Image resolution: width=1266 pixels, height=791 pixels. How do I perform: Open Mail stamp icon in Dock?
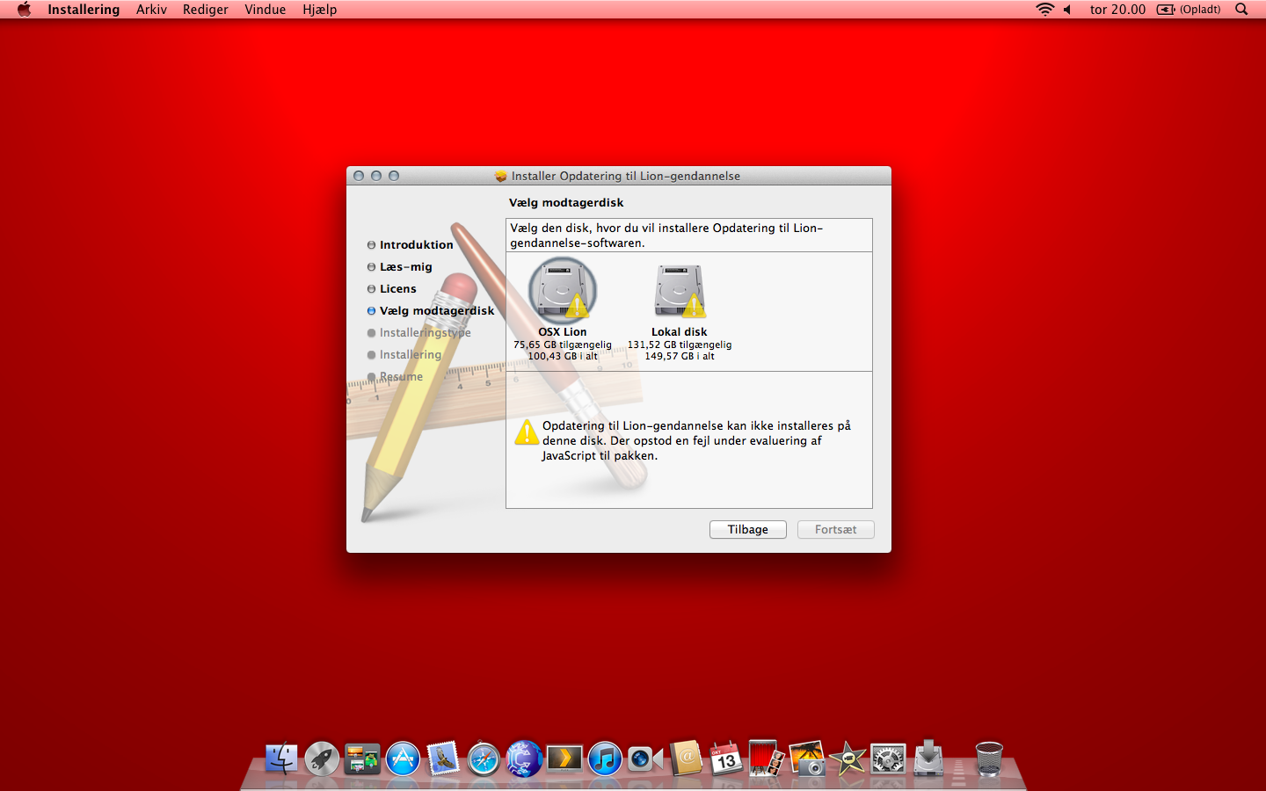pos(443,758)
